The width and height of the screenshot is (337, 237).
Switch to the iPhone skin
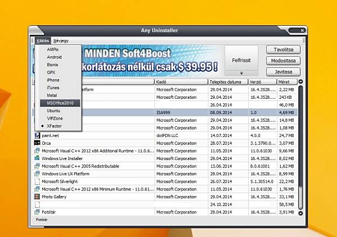53,80
